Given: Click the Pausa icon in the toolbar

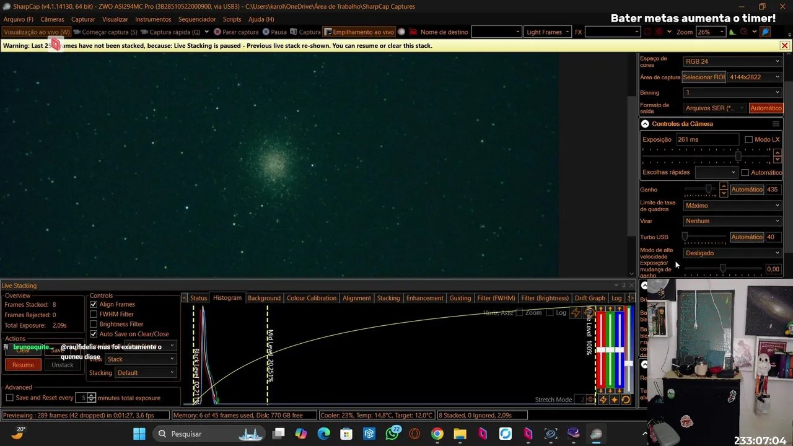Looking at the screenshot, I should (266, 32).
